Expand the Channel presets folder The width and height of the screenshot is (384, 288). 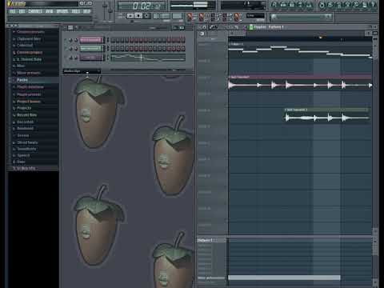click(30, 32)
